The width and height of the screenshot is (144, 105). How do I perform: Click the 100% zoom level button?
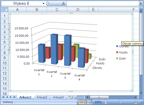pos(98,102)
